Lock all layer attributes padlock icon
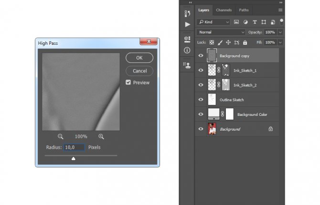This screenshot has height=205, width=320. pyautogui.click(x=245, y=42)
